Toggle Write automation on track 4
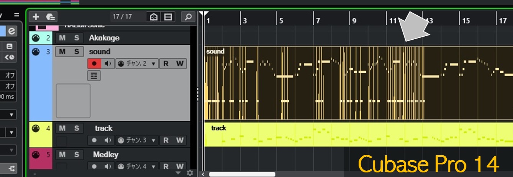513x177 pixels. click(x=180, y=140)
